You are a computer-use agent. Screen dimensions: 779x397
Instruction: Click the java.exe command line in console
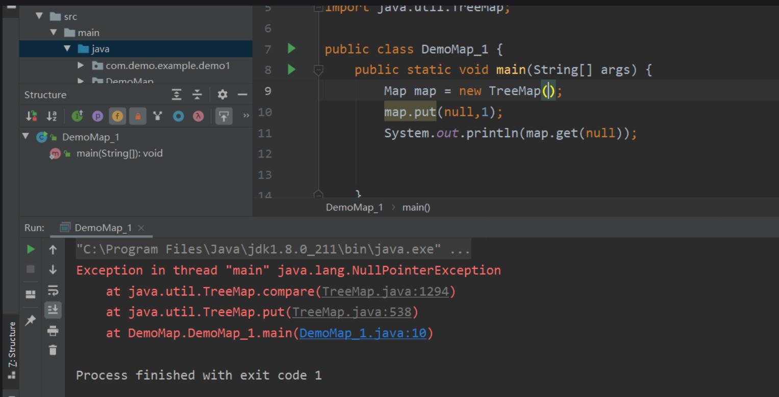(273, 250)
